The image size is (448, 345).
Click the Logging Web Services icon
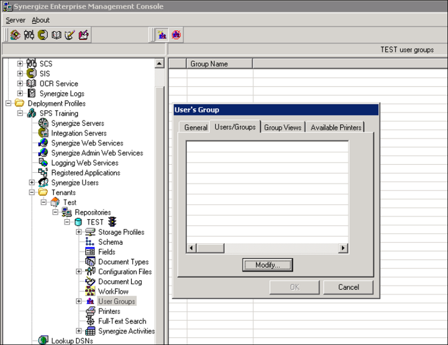(x=43, y=163)
